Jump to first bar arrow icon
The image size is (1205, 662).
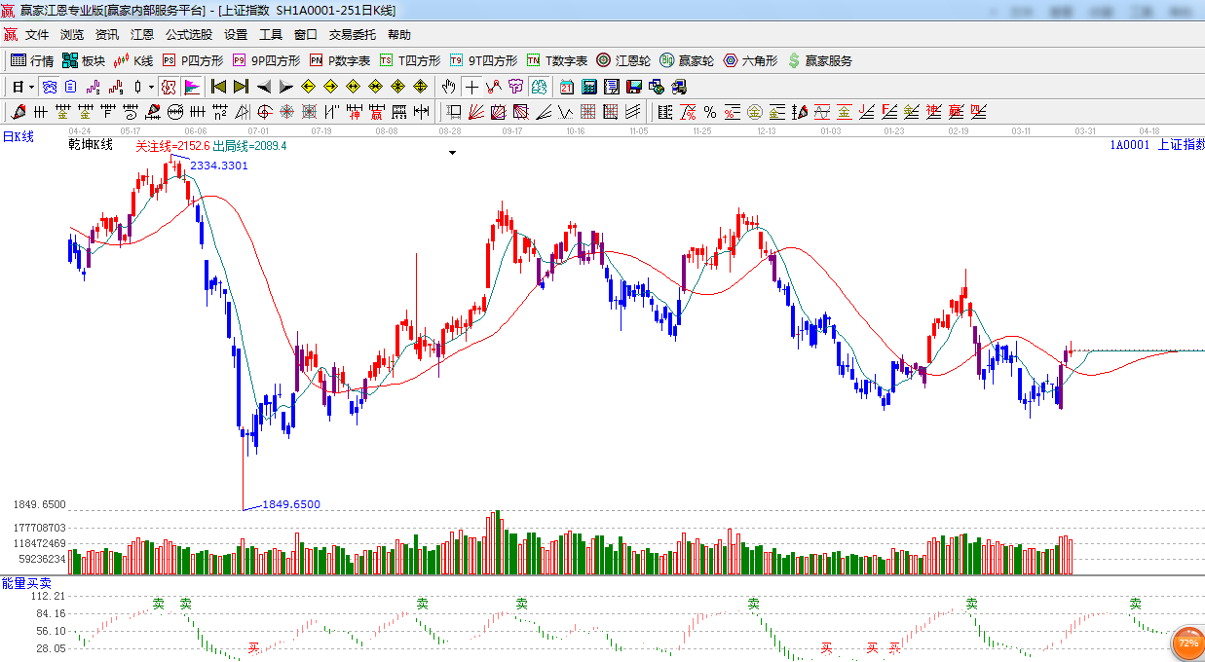218,87
